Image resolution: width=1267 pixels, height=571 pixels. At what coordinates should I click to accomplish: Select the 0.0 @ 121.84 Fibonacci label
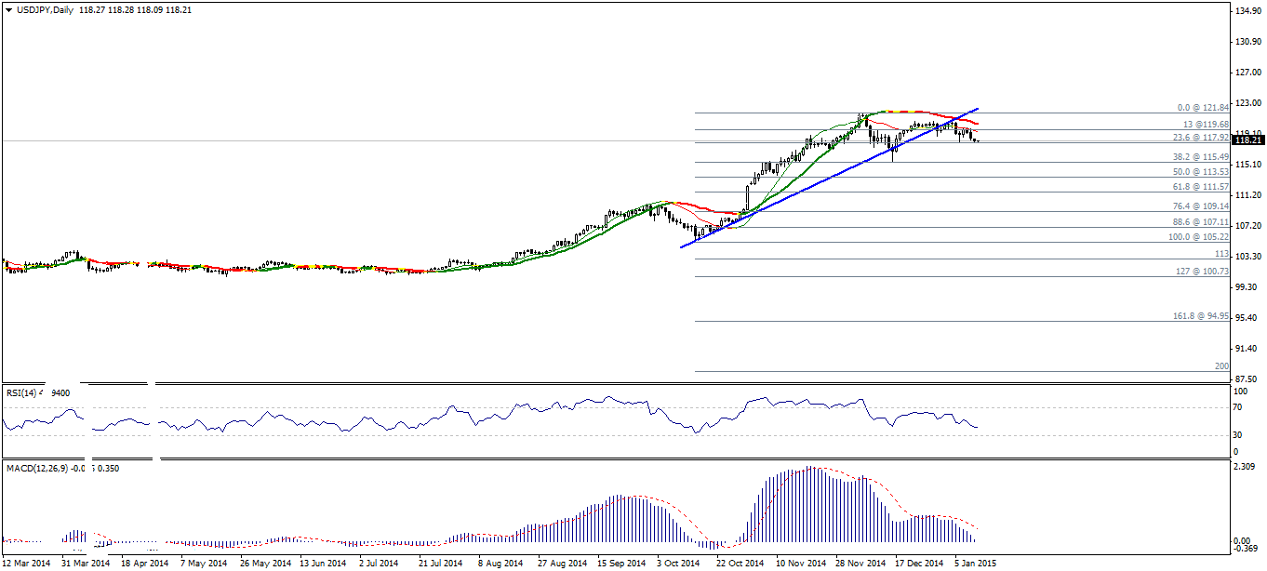click(x=1203, y=108)
